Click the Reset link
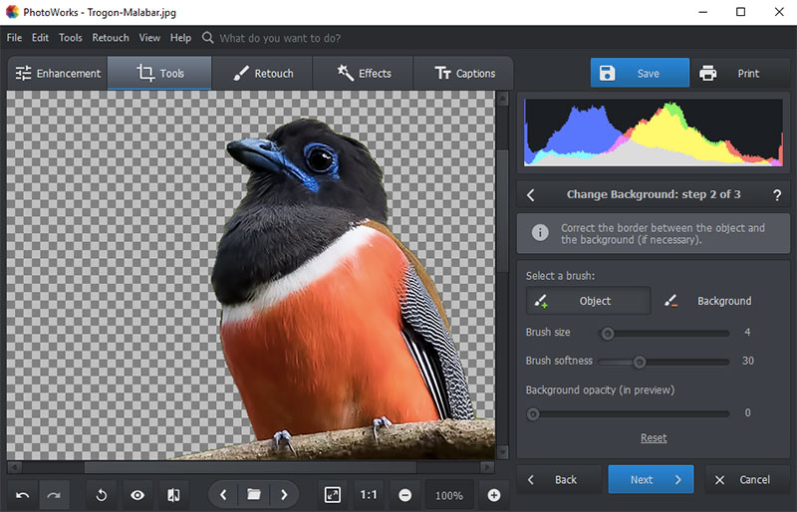Screen dimensions: 797x512 coord(654,438)
